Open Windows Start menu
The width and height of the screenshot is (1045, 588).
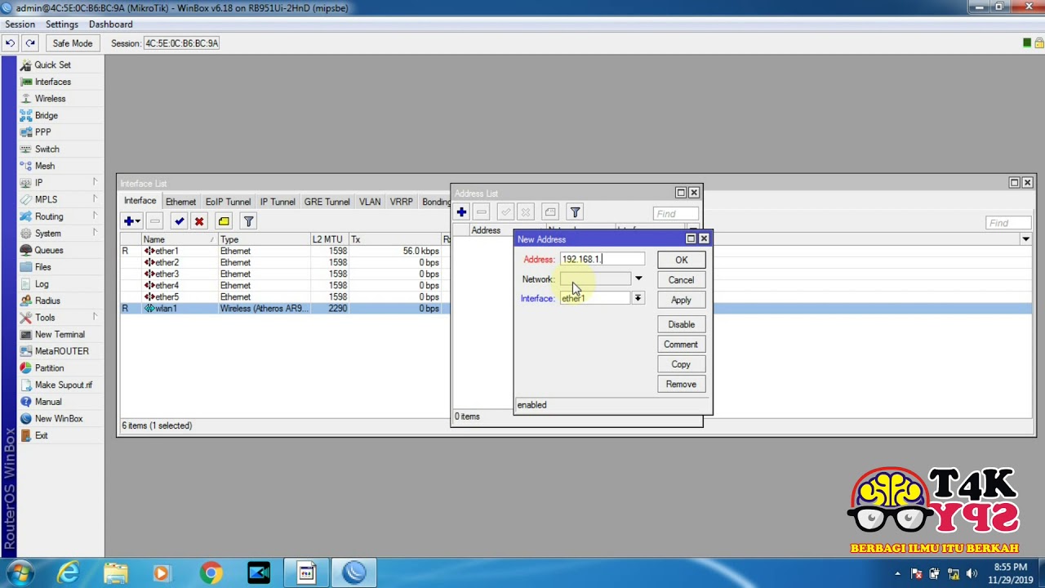(x=20, y=572)
